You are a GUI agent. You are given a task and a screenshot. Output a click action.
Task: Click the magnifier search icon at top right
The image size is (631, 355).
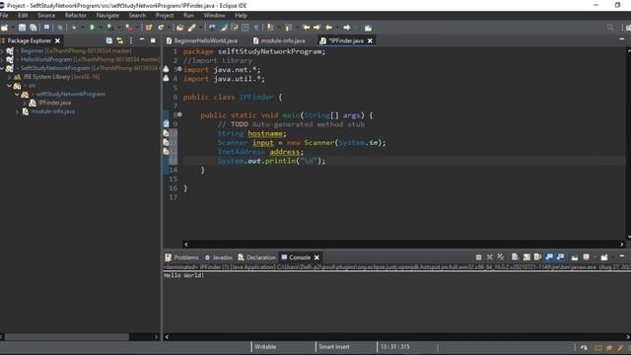[610, 28]
